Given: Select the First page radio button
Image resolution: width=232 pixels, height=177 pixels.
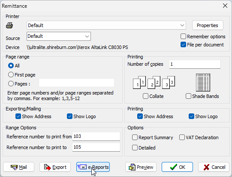Looking at the screenshot, I should pyautogui.click(x=11, y=75).
